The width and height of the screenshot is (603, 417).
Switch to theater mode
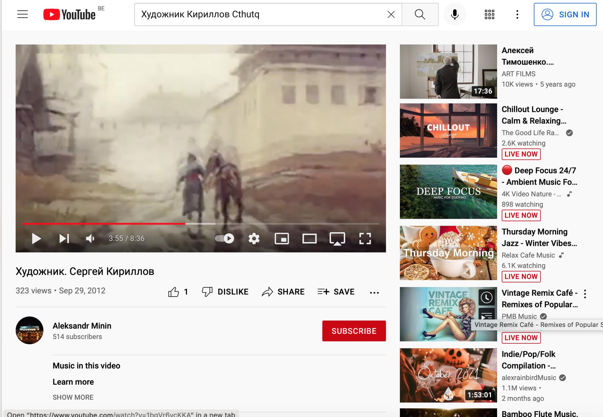point(309,239)
